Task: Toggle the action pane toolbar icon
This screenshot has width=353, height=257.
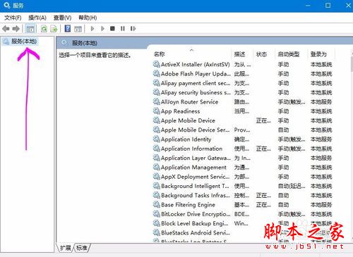Action: click(x=78, y=29)
